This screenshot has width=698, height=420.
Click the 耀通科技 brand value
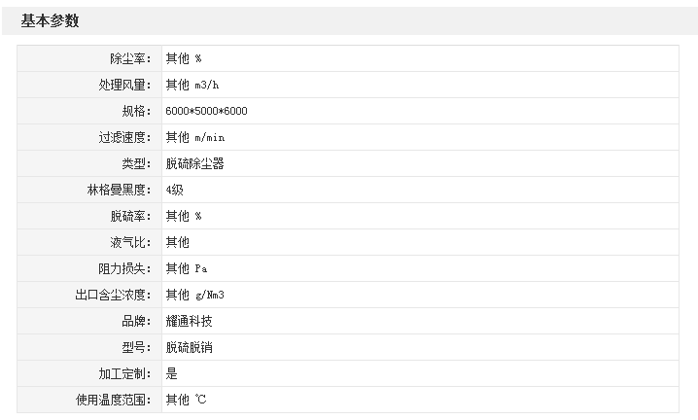click(189, 321)
